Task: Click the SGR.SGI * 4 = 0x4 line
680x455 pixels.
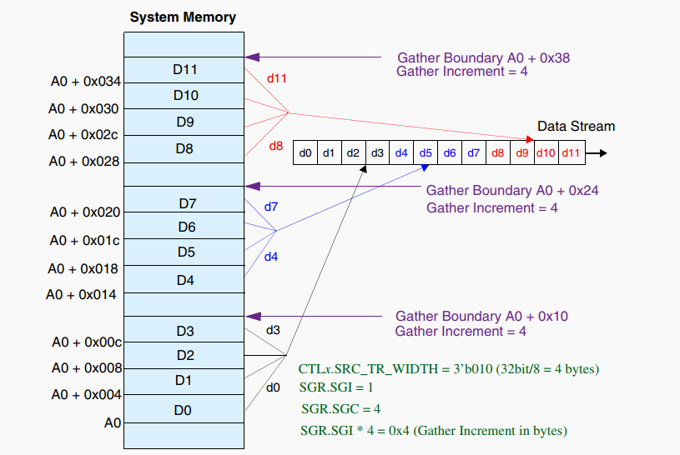Action: click(434, 431)
